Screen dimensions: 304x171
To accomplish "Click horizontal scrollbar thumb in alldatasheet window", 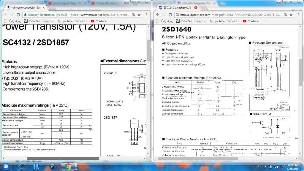I will (198, 159).
